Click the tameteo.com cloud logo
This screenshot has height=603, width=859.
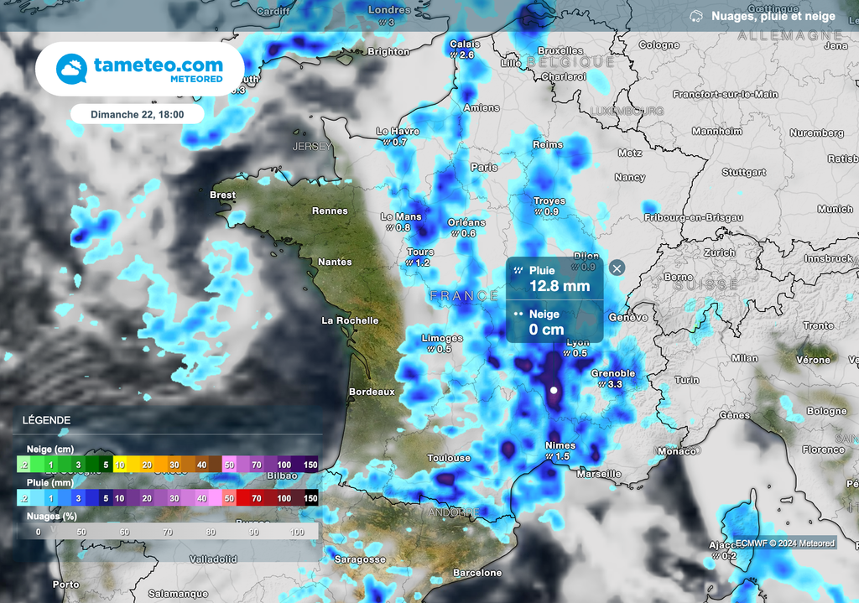pyautogui.click(x=70, y=67)
